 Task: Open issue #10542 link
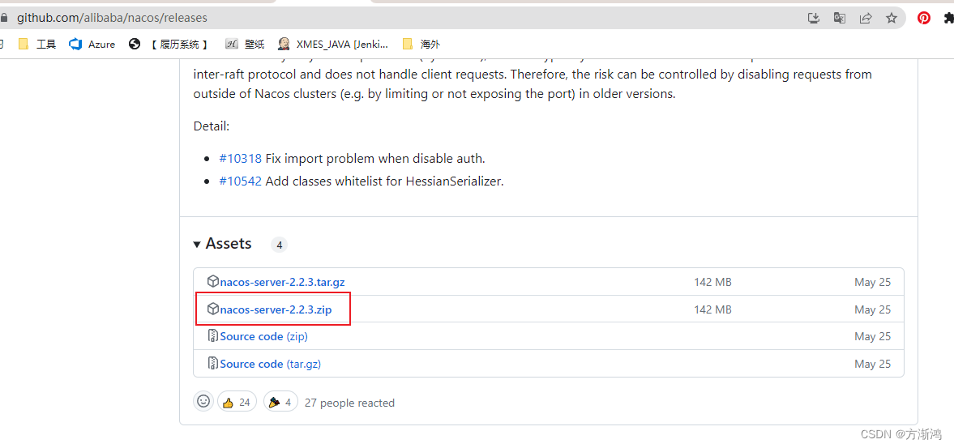tap(241, 181)
